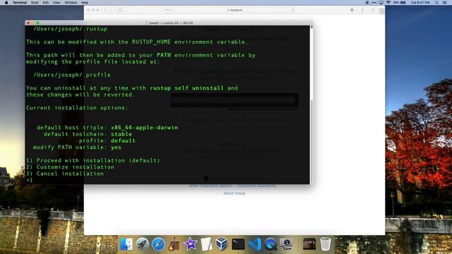The height and width of the screenshot is (254, 452).
Task: Launch GarageBand guitar icon in Dock
Action: (174, 244)
